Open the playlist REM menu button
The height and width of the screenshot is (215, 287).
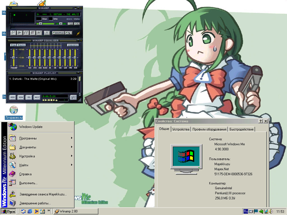21,97
